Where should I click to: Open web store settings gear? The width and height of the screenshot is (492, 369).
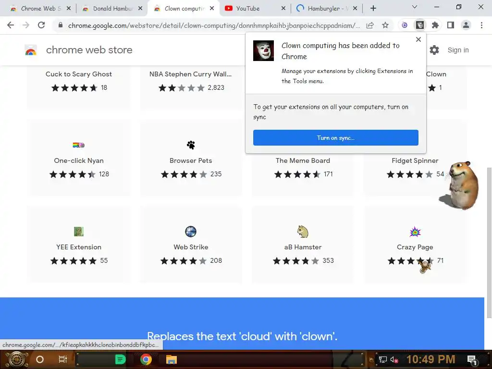434,50
